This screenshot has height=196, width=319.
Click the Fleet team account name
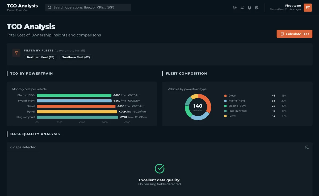click(293, 6)
